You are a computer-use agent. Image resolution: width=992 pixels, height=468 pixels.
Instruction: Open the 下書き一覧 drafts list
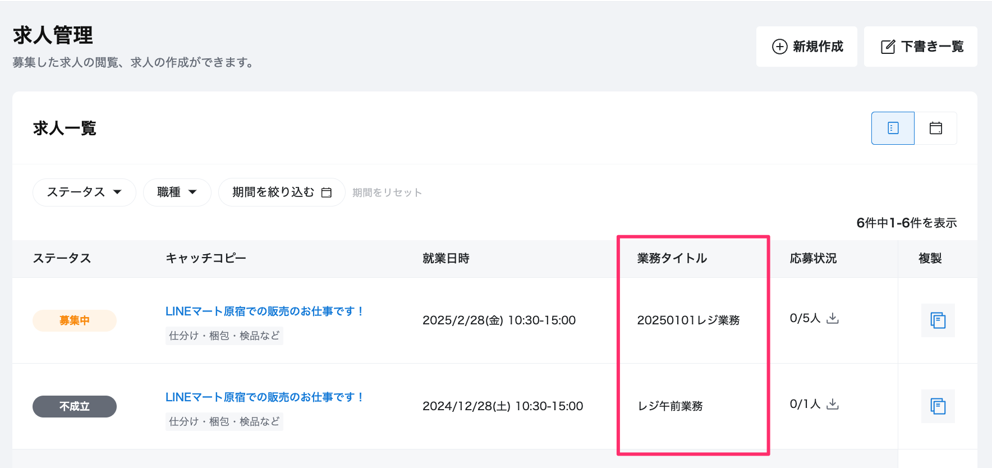(x=920, y=47)
